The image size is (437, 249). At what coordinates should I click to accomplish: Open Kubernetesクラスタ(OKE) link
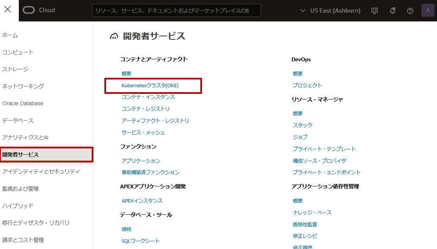point(150,85)
